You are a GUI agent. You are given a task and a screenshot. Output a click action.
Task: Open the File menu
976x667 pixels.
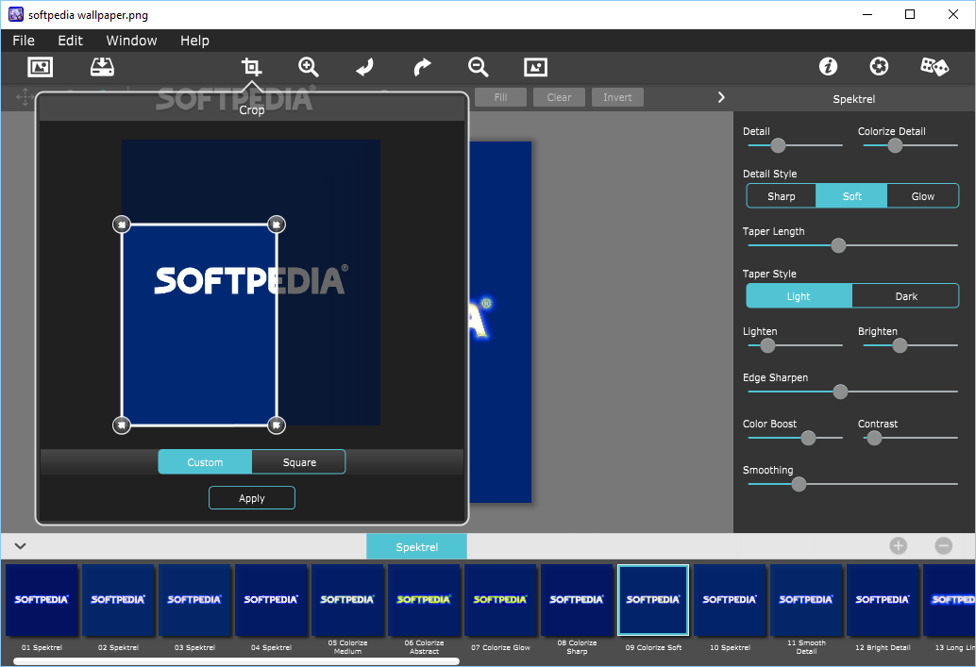24,41
